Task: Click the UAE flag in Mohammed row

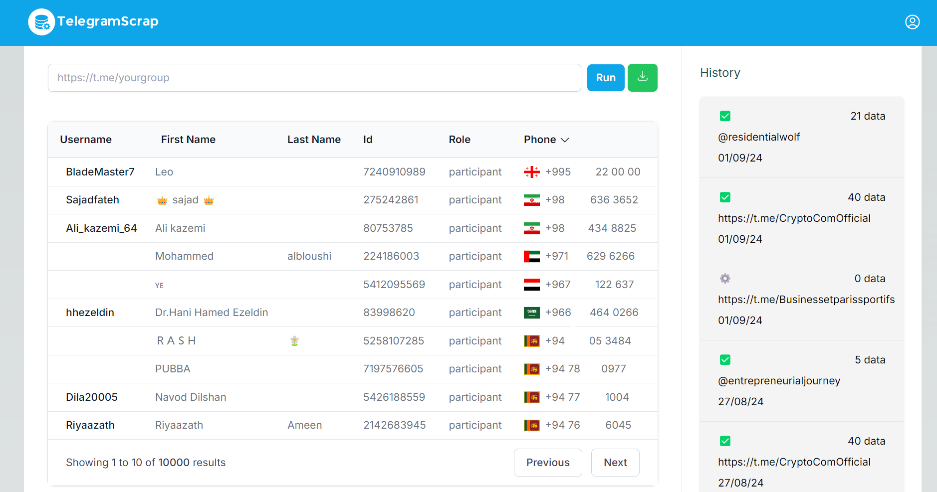Action: click(x=532, y=257)
